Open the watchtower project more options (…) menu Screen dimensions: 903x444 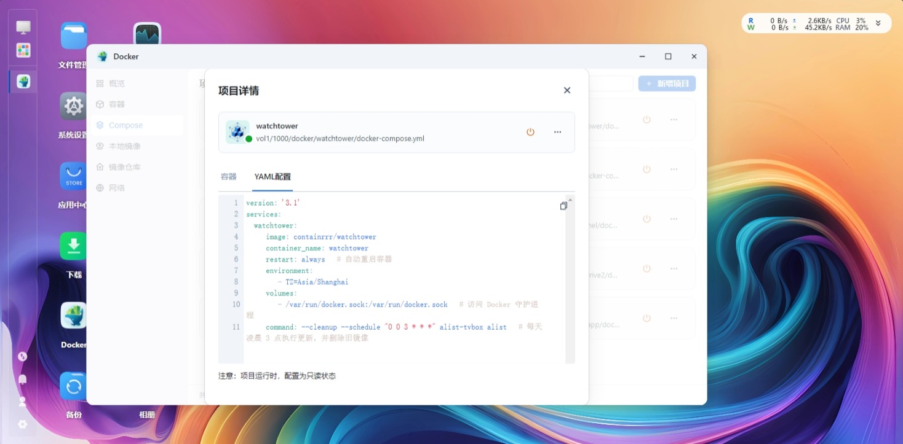[557, 132]
